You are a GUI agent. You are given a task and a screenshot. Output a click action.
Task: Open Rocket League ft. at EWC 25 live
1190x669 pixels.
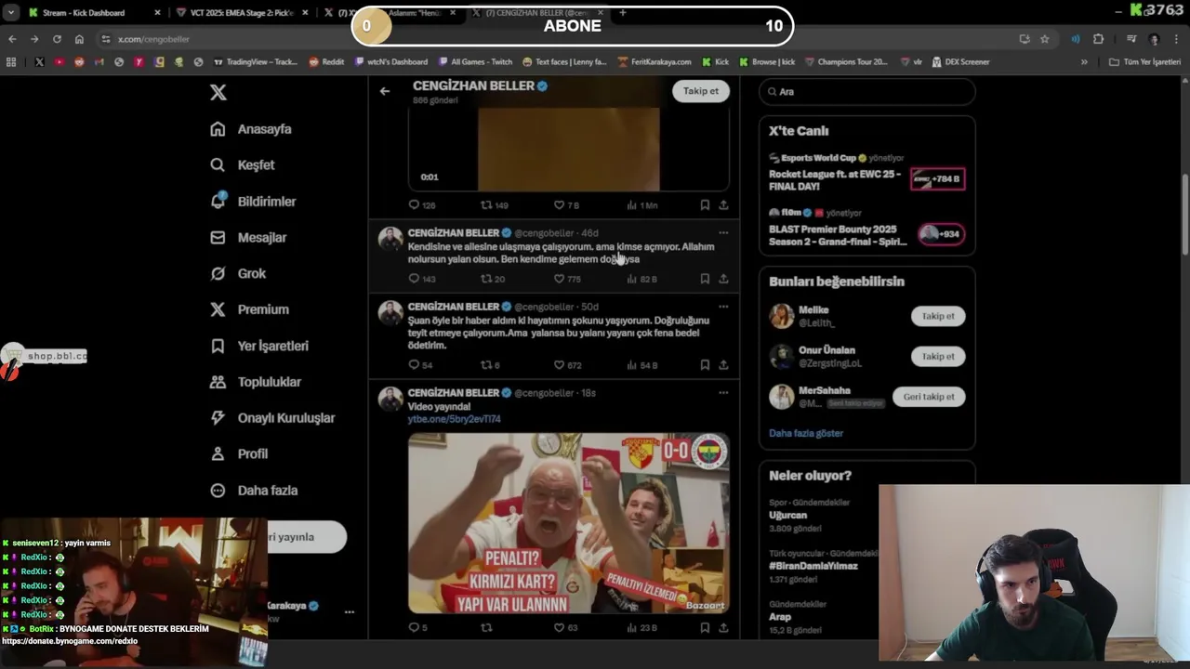[x=866, y=173]
